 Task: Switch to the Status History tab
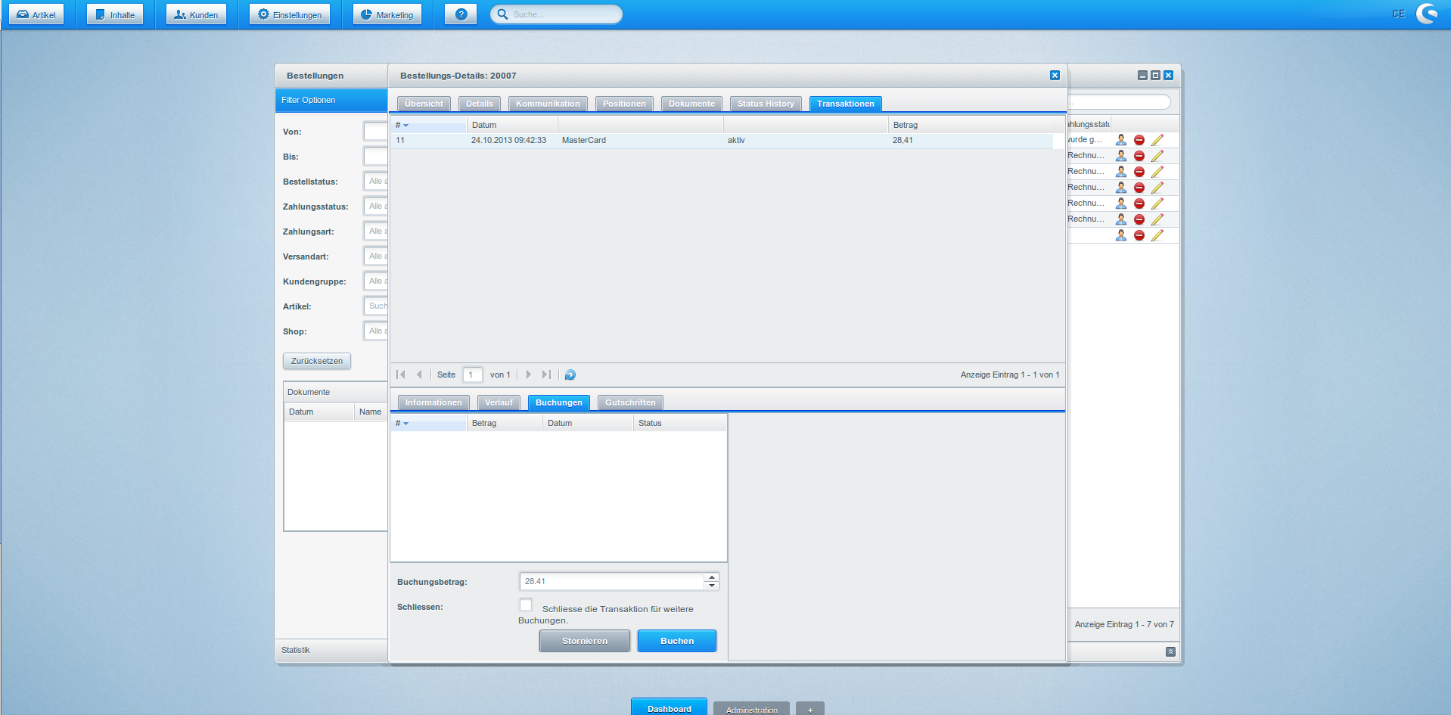click(x=766, y=104)
